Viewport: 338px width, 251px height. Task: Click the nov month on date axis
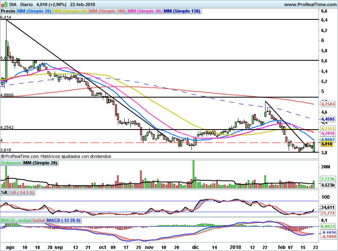pos(149,247)
